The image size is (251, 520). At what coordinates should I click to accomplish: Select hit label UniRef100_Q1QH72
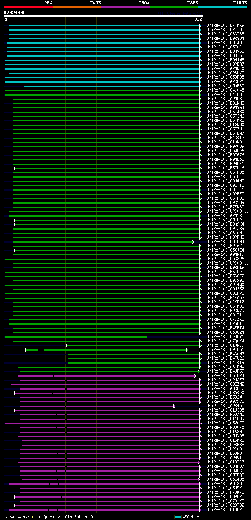(225, 510)
